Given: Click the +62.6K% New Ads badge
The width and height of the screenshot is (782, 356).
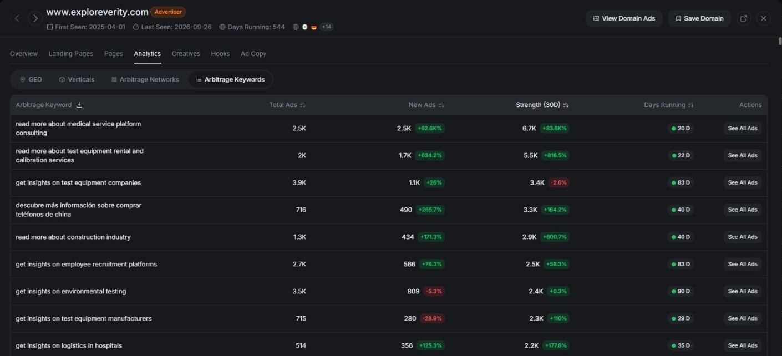Looking at the screenshot, I should point(429,128).
